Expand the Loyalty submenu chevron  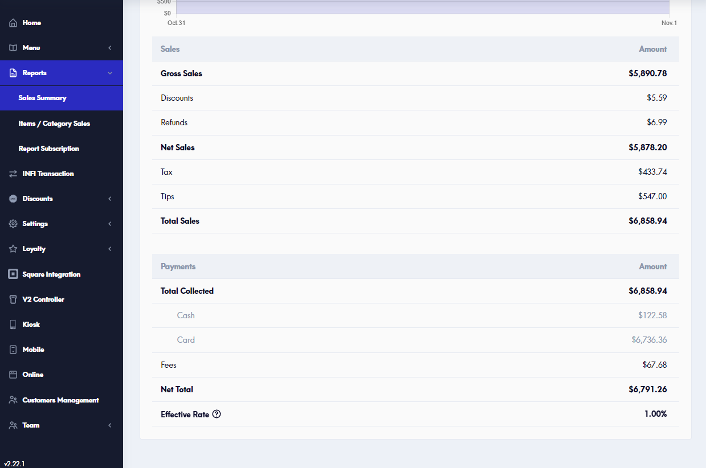(x=110, y=249)
